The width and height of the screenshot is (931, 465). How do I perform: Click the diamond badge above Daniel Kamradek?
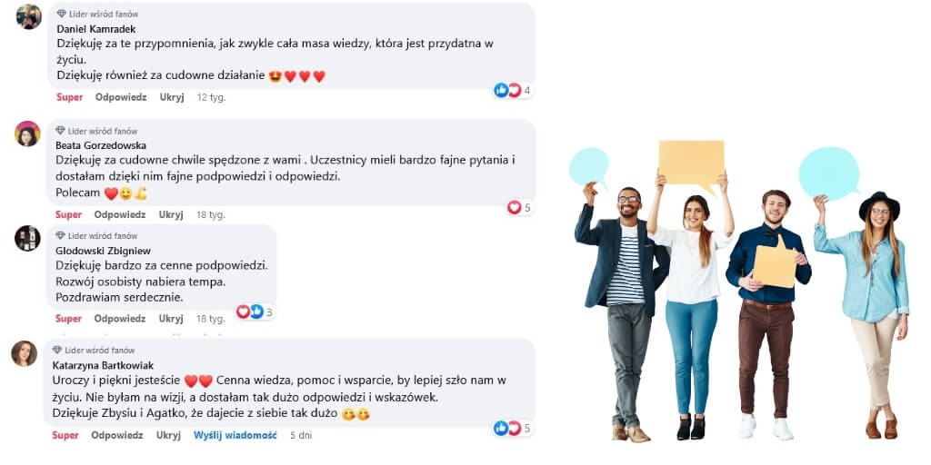[x=62, y=13]
